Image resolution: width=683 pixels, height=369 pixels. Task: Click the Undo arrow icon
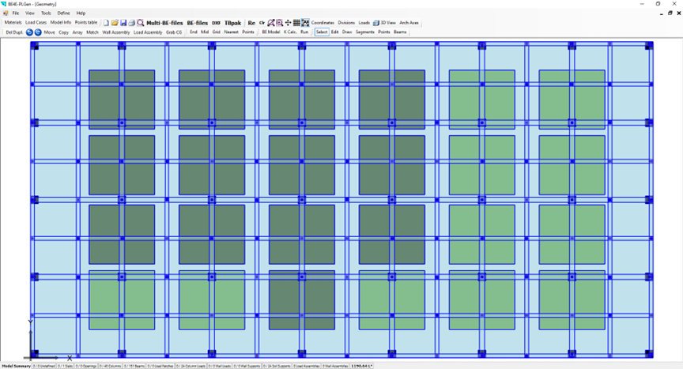(x=29, y=32)
